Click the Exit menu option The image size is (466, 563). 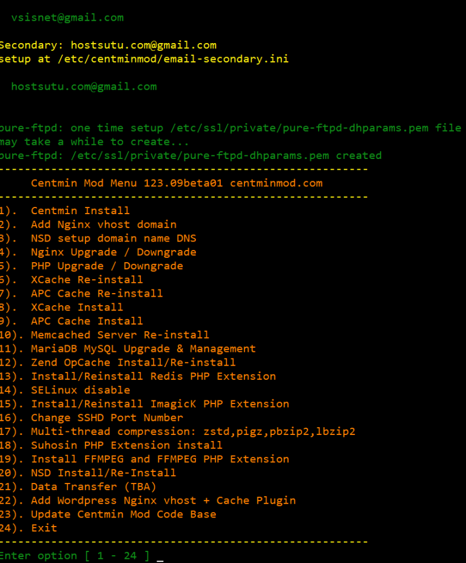pyautogui.click(x=44, y=528)
